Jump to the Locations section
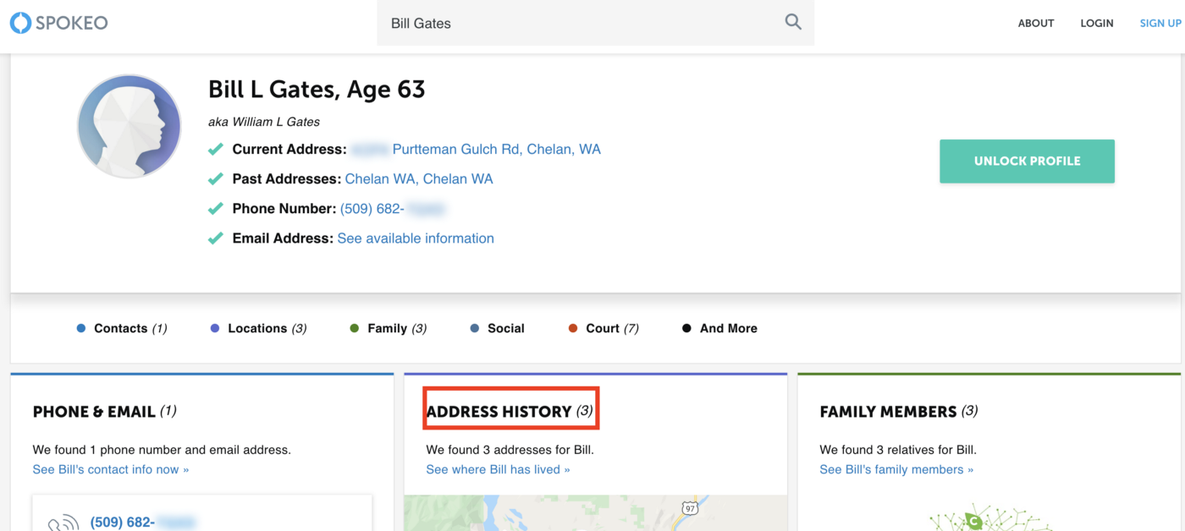 pyautogui.click(x=258, y=328)
